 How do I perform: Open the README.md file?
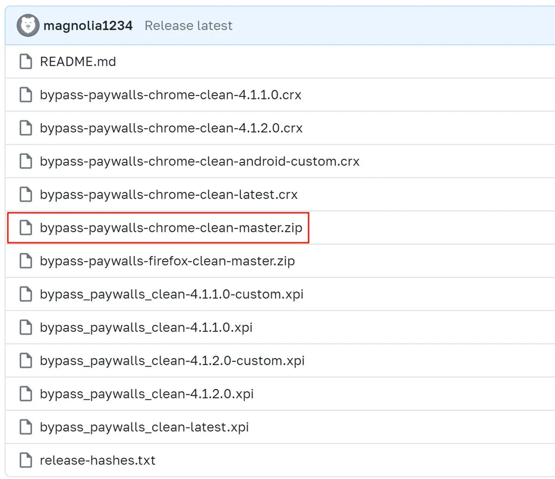tap(78, 62)
